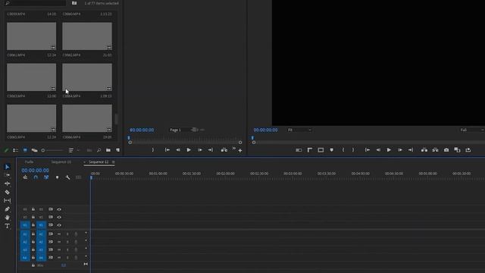Toggle safe margins in program monitor

click(321, 150)
